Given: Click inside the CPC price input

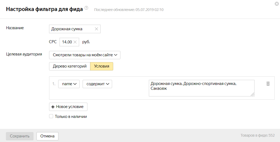Looking at the screenshot, I should pyautogui.click(x=67, y=42).
